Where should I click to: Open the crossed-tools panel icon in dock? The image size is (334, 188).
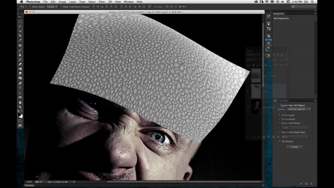(269, 55)
